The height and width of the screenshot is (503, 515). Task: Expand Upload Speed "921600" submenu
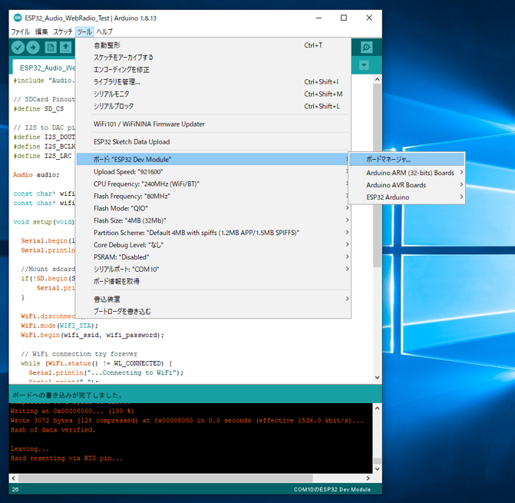pos(213,171)
